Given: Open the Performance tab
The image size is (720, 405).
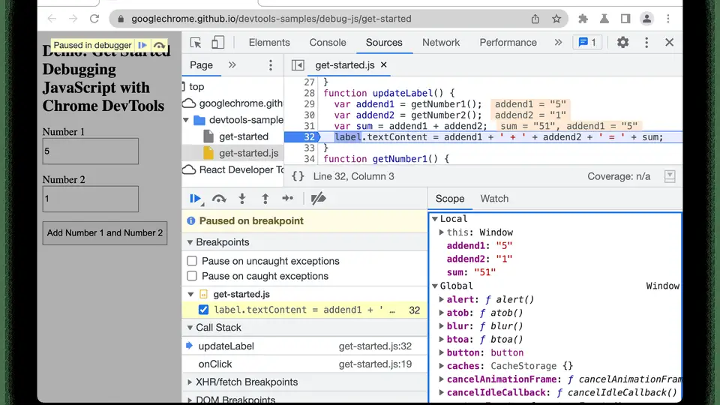Looking at the screenshot, I should coord(508,43).
